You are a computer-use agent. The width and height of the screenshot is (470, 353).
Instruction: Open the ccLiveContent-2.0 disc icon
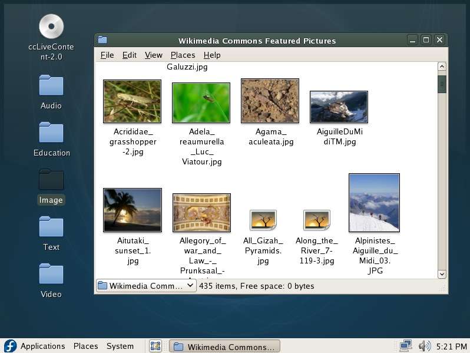pos(51,27)
